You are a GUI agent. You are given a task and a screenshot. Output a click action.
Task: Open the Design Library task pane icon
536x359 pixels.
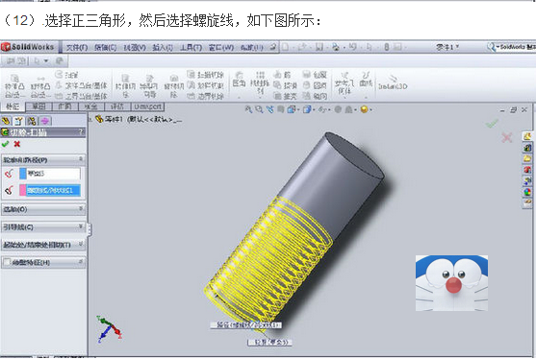pos(527,148)
